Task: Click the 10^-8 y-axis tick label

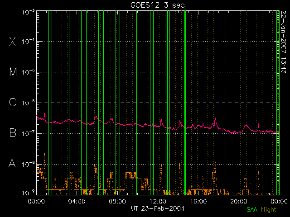Action: (28, 164)
